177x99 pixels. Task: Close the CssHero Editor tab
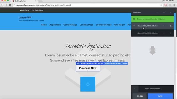[36, 1]
